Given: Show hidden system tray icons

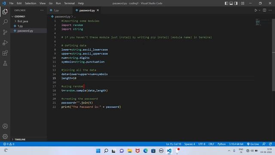Looking at the screenshot, I should 229,151.
